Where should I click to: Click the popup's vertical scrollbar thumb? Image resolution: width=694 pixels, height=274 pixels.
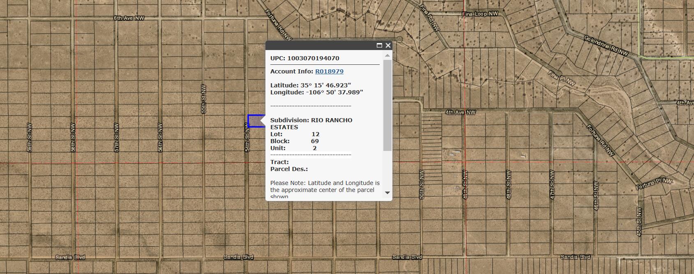coord(387,105)
